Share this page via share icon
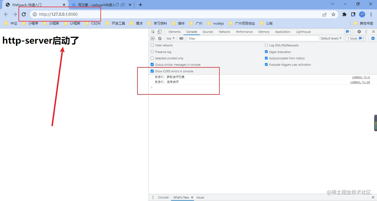This screenshot has width=377, height=201. click(x=325, y=14)
